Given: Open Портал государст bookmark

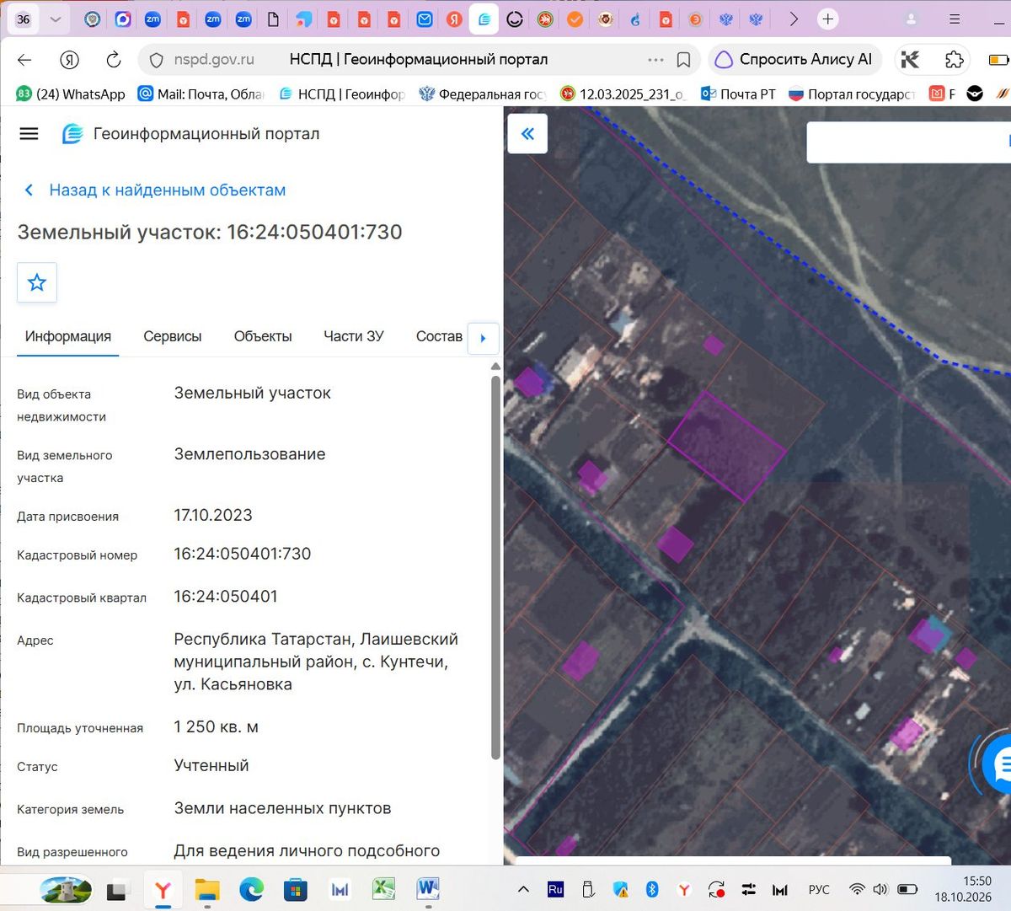Looking at the screenshot, I should click(x=852, y=94).
